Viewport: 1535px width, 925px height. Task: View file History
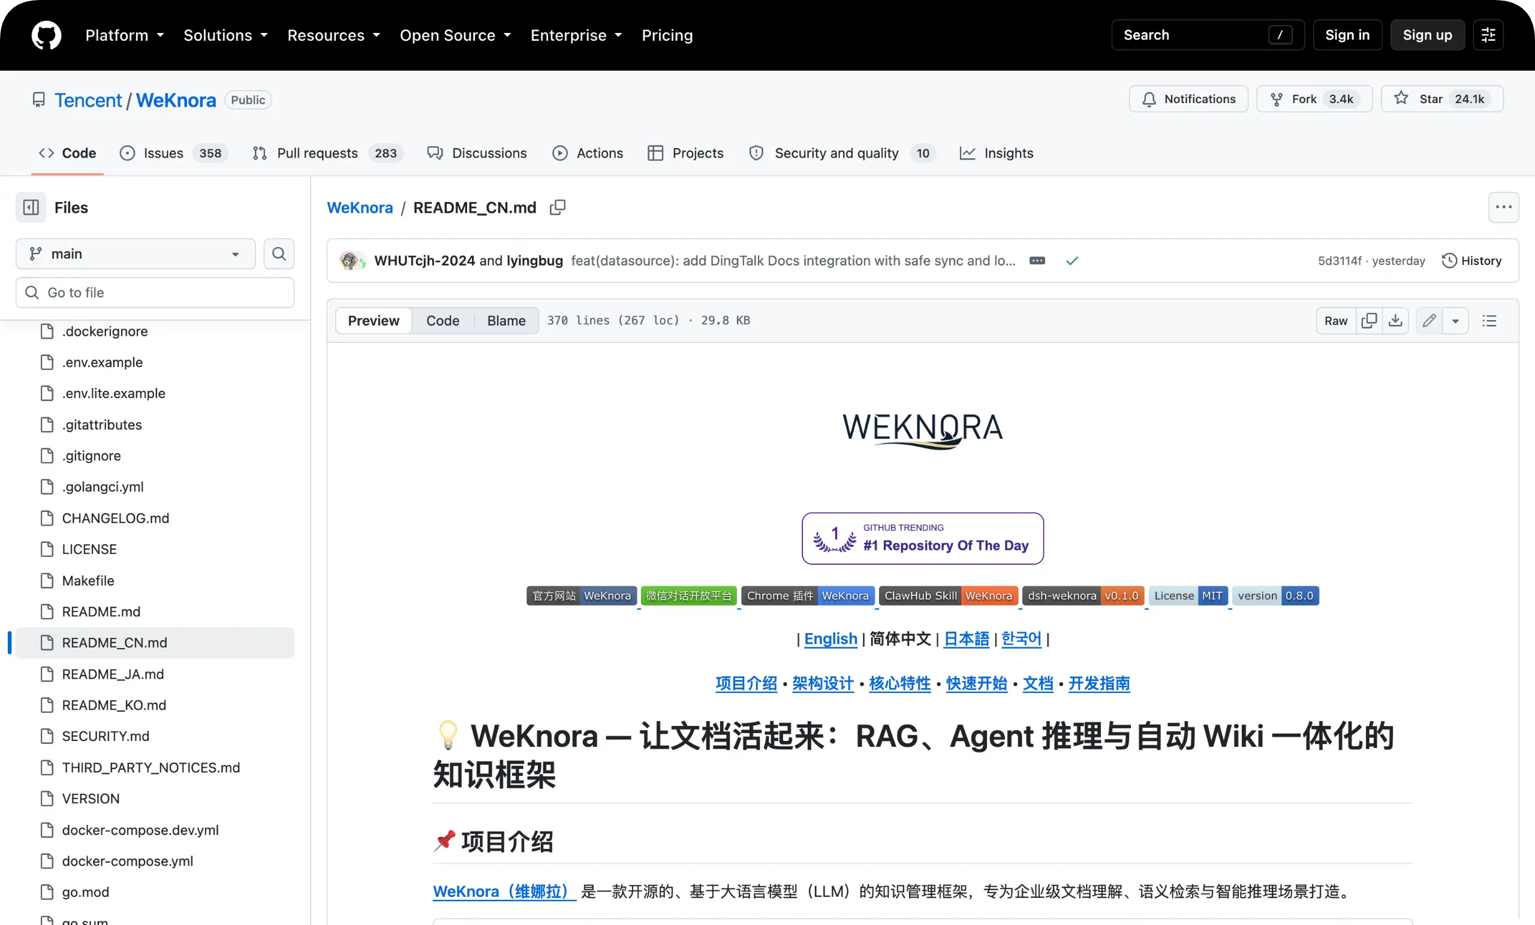[1471, 260]
